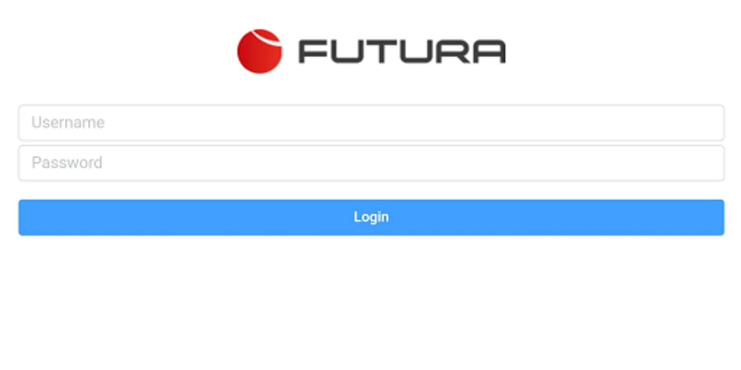This screenshot has height=370, width=741.
Task: Click the Password placeholder text
Action: 67,163
